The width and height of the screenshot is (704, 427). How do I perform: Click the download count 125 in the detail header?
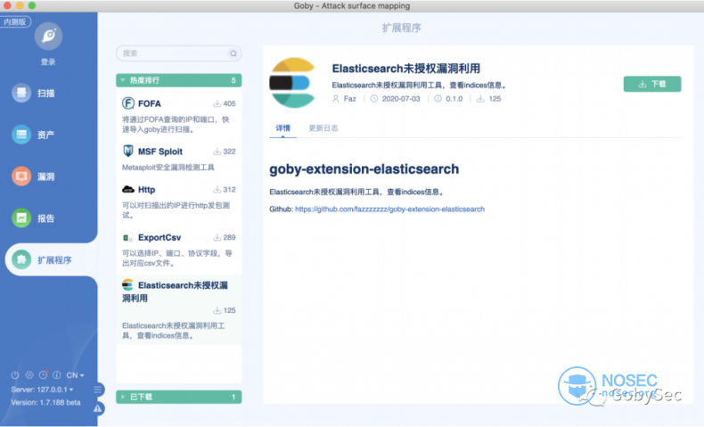point(495,99)
